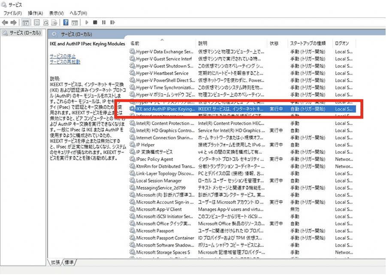Viewport: 386px width, 275px height.
Task: Select IP 変換構成サービス row
Action: 243,152
